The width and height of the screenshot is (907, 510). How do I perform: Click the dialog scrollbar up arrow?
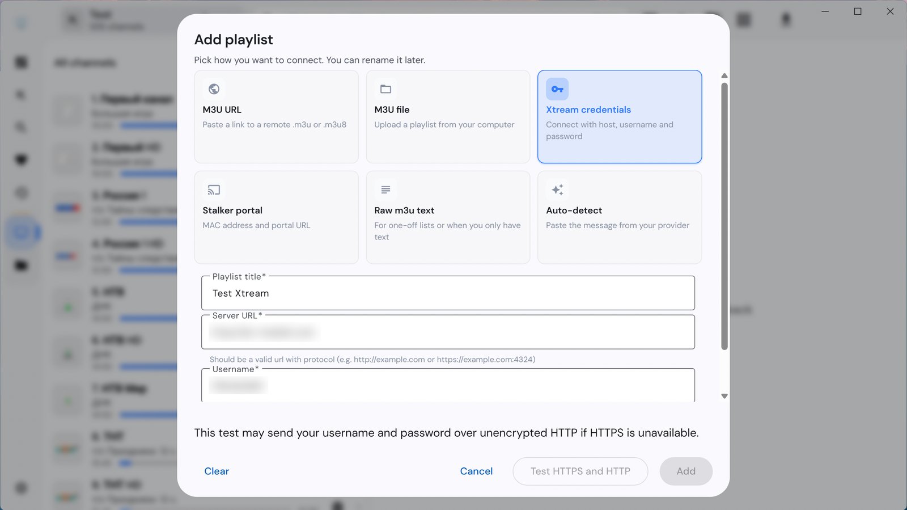[724, 76]
